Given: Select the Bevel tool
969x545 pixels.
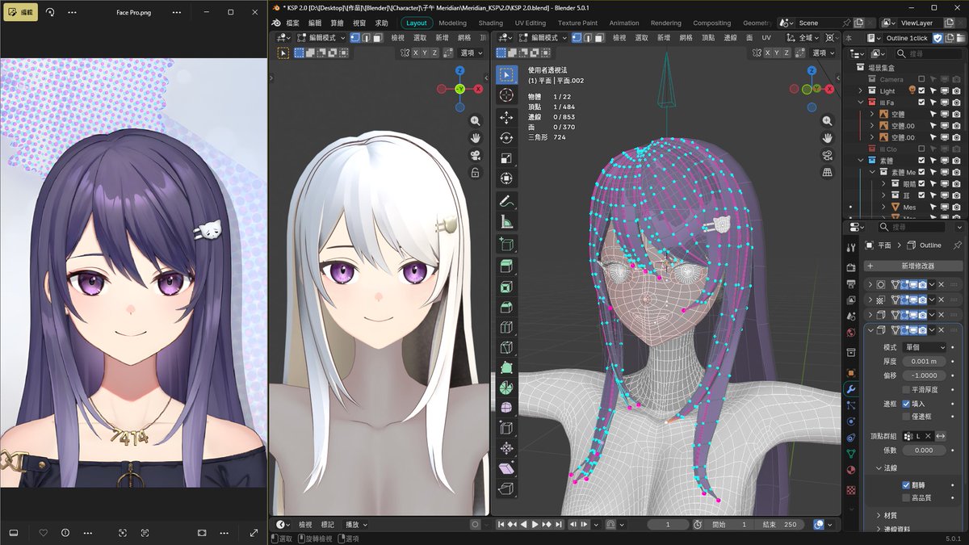Looking at the screenshot, I should tap(506, 307).
